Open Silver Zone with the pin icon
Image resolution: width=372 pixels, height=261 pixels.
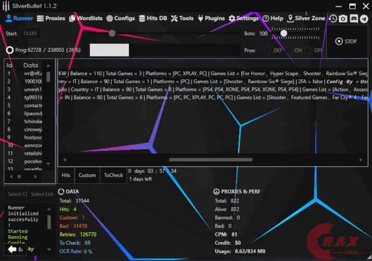point(306,18)
